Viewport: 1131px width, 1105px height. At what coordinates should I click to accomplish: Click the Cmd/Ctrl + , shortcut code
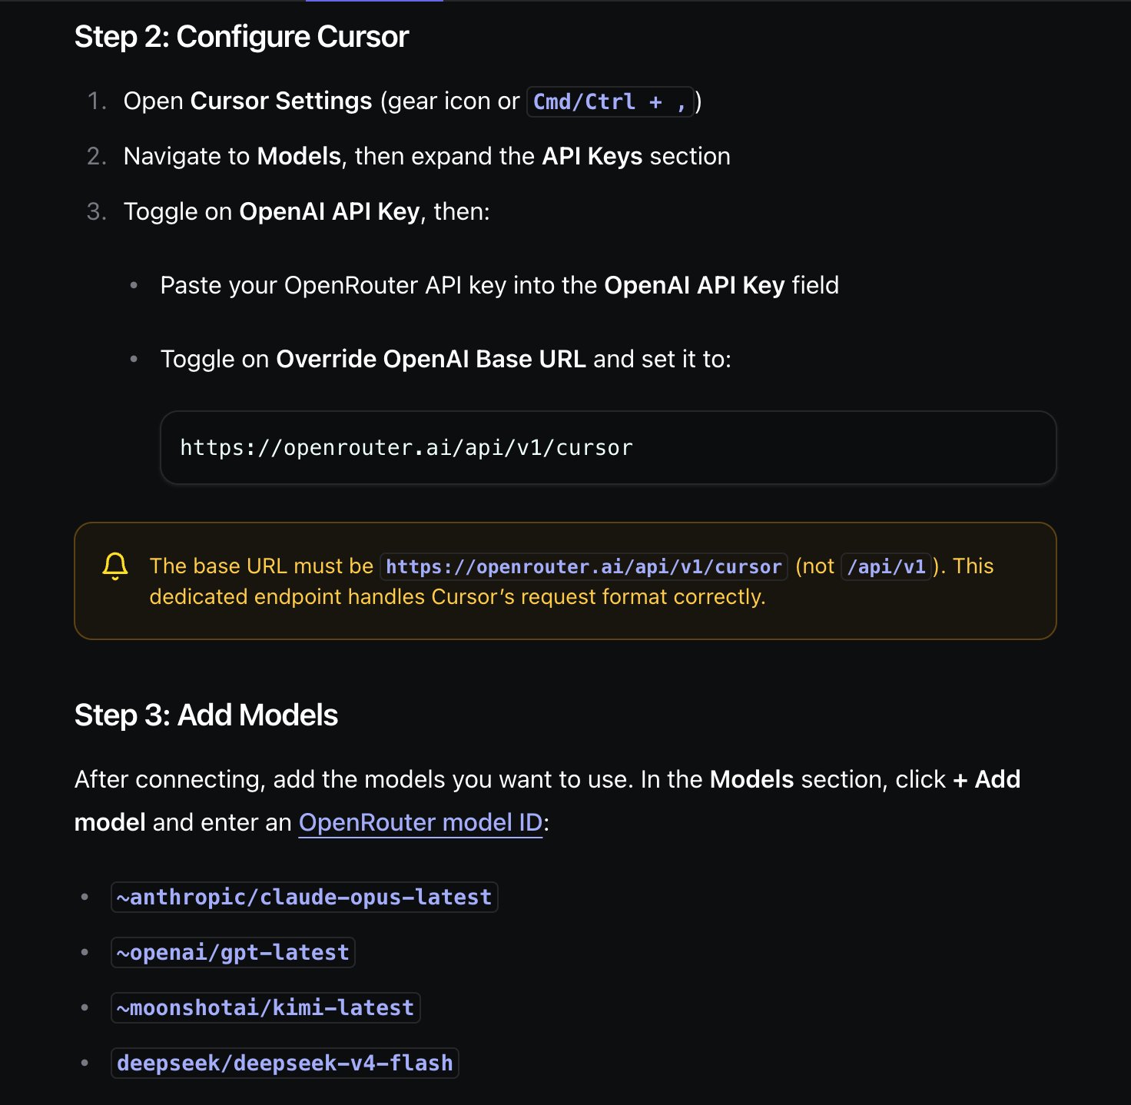point(610,101)
